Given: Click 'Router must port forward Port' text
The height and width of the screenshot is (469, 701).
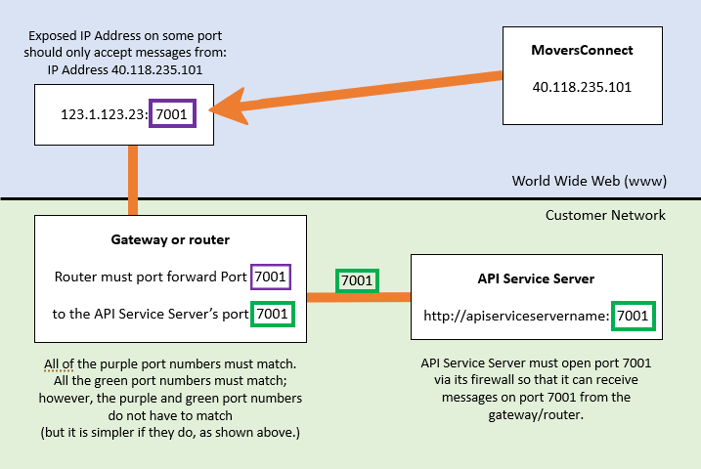Looking at the screenshot, I should [151, 277].
